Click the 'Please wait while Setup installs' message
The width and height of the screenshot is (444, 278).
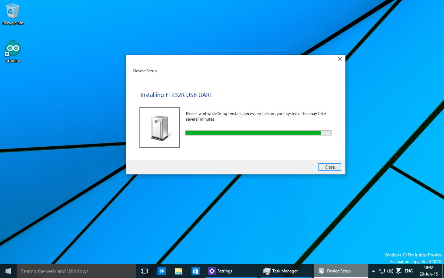point(256,116)
